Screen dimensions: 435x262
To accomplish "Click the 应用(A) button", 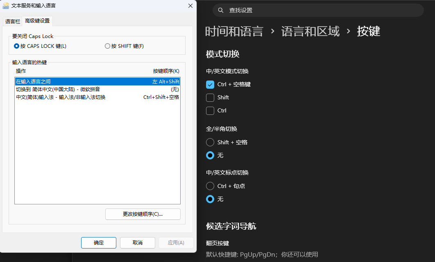I will (x=176, y=243).
